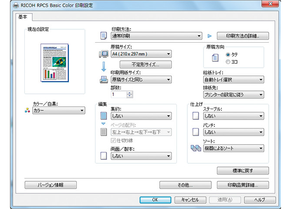The height and width of the screenshot is (209, 291).
Task: Click the original size computer icon
Action: click(x=104, y=54)
